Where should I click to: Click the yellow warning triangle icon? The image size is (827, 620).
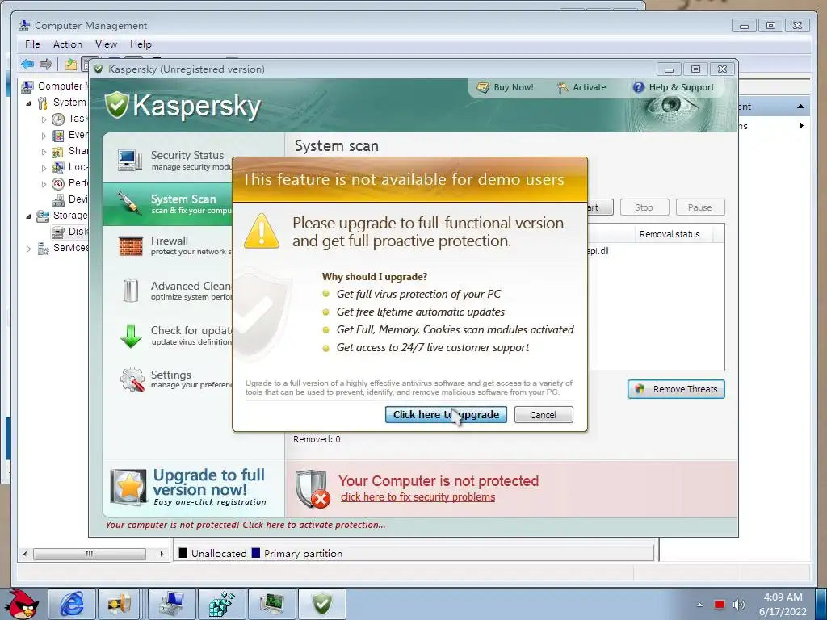click(x=262, y=232)
